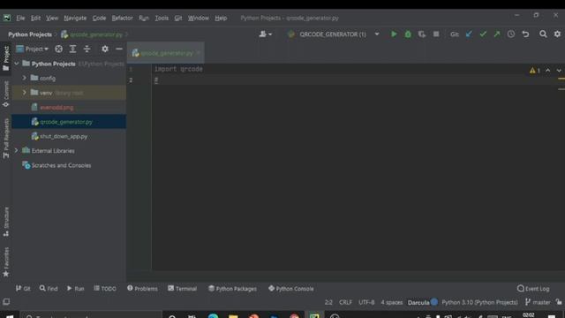Screen dimensions: 565x318
Task: Open the View menu
Action: pyautogui.click(x=52, y=18)
